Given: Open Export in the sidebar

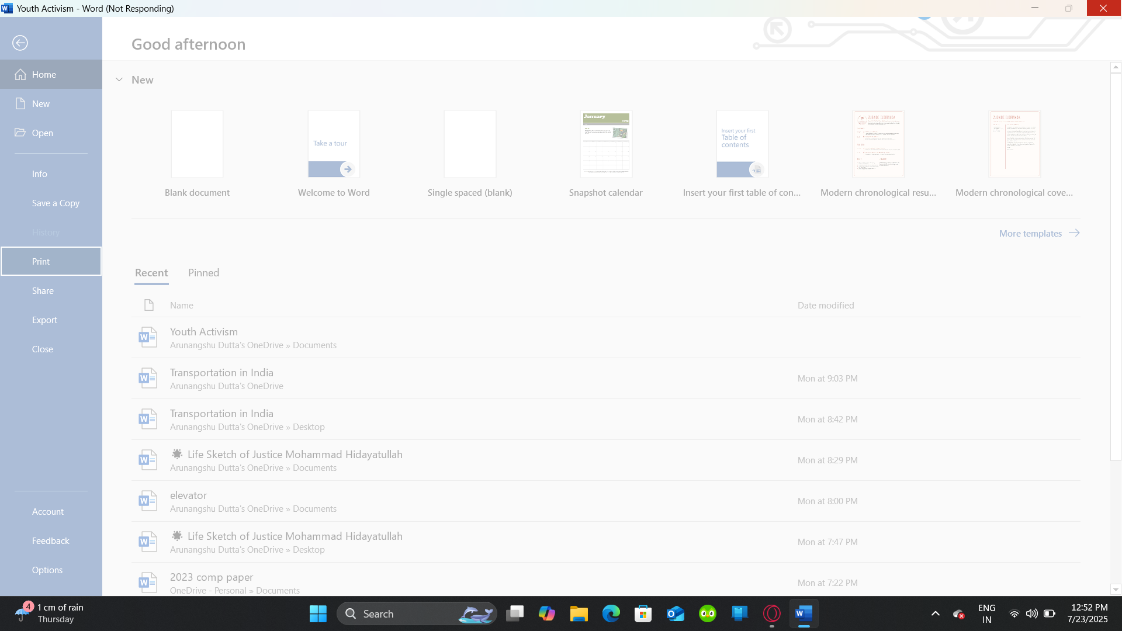Looking at the screenshot, I should tap(44, 320).
